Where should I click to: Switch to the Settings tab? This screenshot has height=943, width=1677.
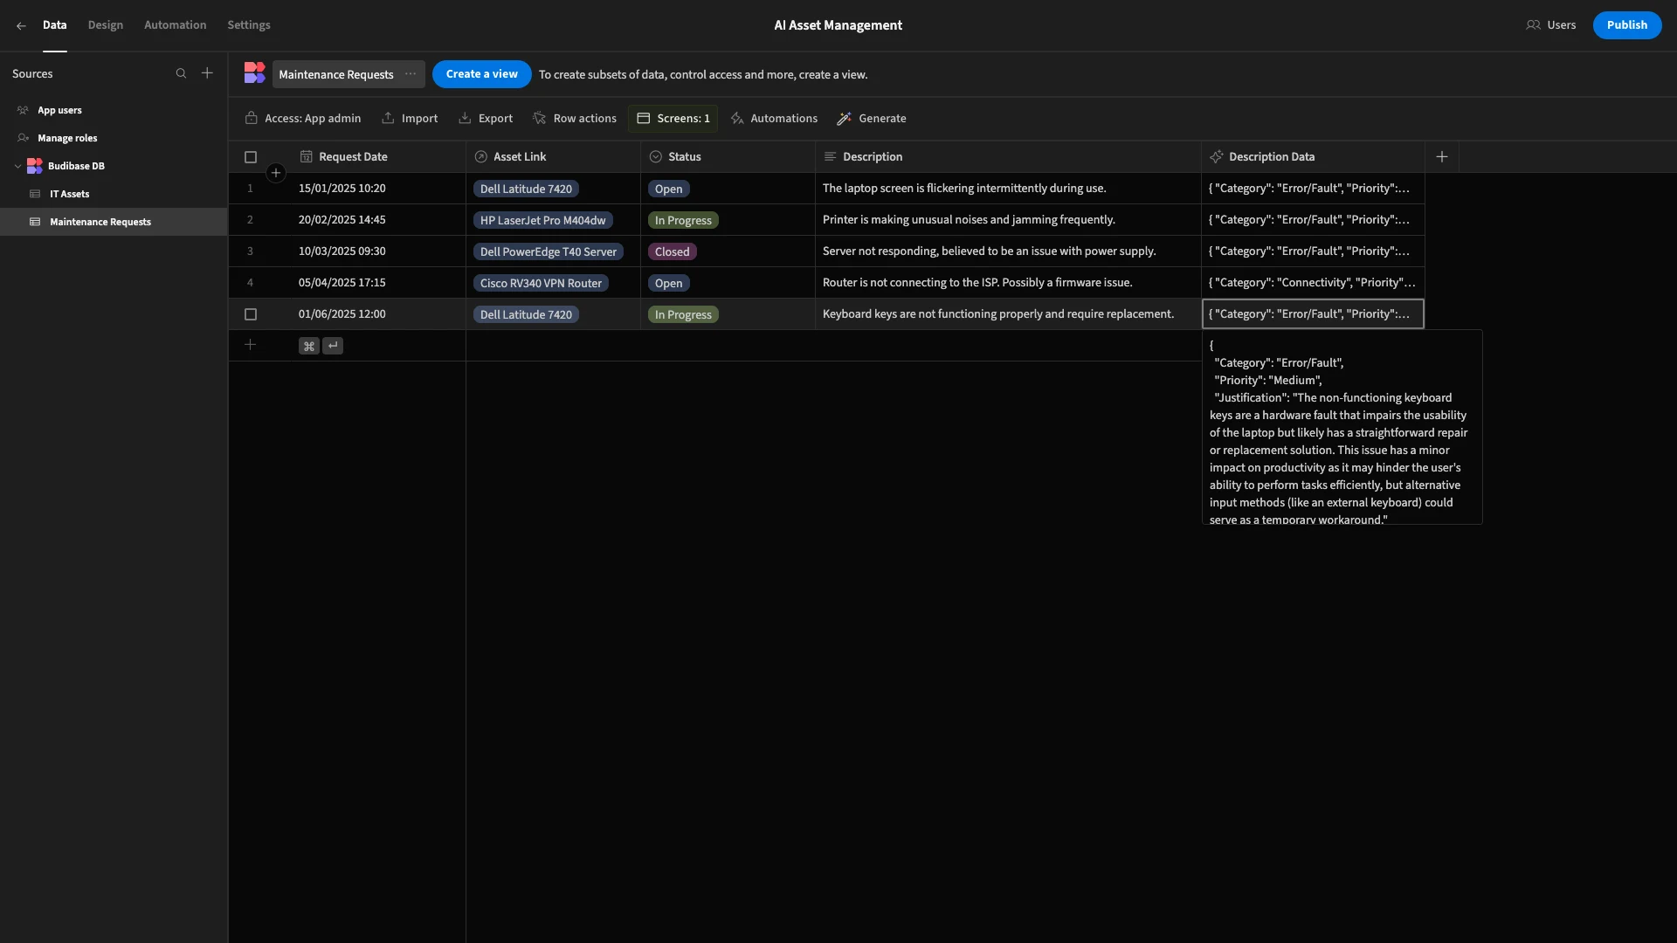(249, 25)
